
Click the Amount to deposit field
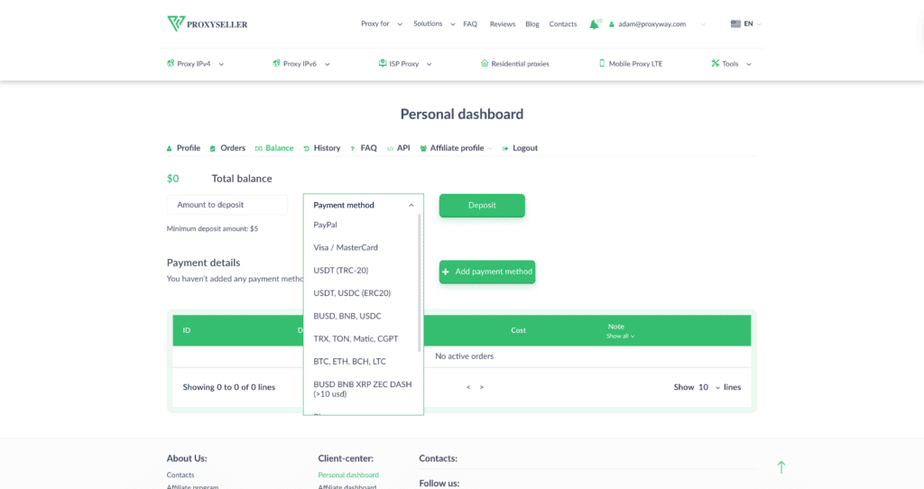point(227,205)
